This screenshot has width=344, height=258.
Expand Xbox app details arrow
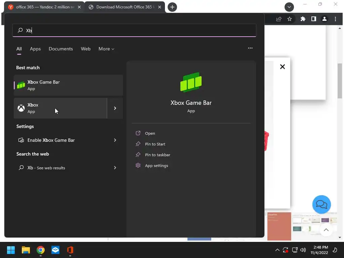coord(115,108)
